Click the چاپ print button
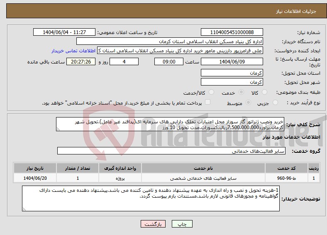Viewport: 327px width, 235px height. point(182,224)
